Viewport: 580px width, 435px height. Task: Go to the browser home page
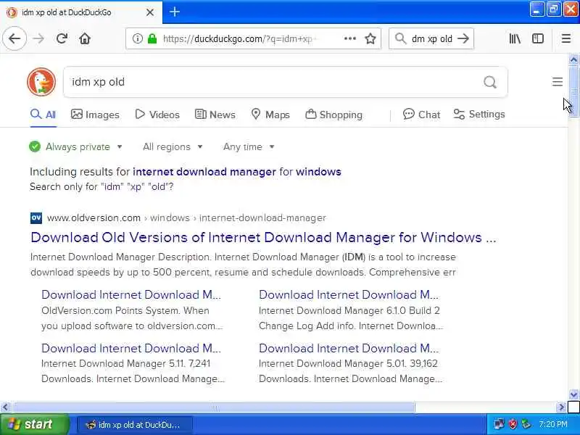(x=85, y=38)
